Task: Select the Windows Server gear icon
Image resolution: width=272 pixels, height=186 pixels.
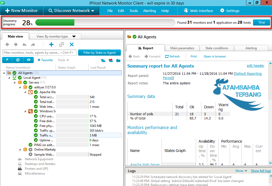Action: 30,111
